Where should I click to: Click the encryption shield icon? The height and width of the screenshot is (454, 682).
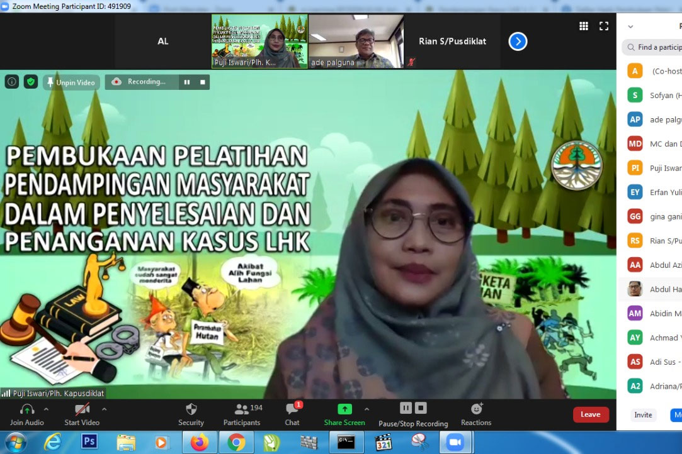tap(30, 82)
